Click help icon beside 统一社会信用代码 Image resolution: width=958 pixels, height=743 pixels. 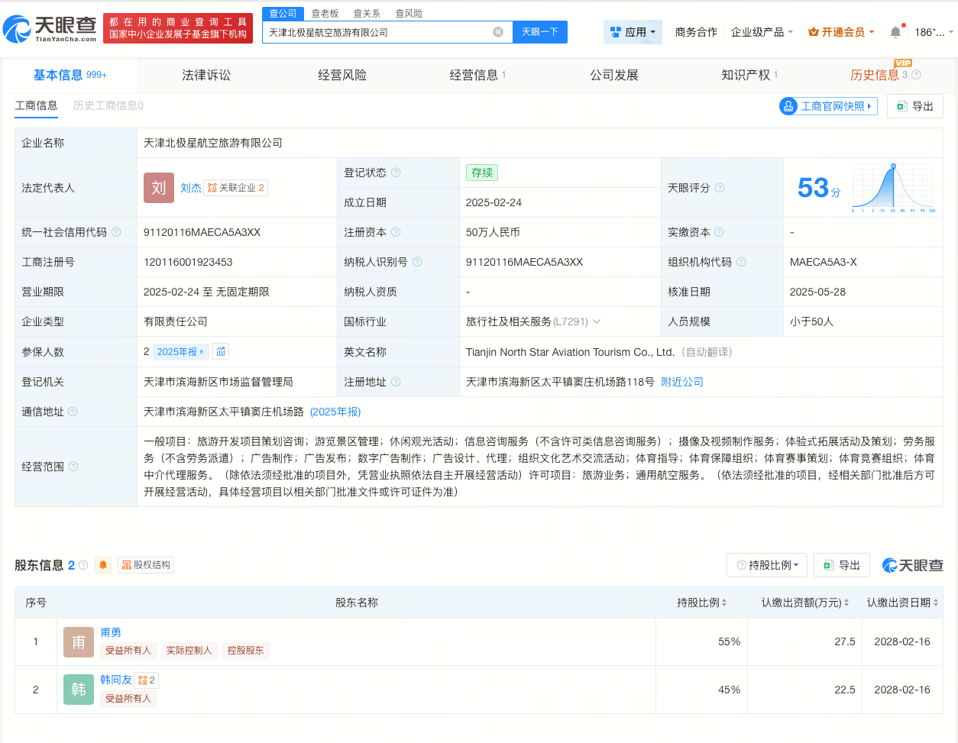[116, 232]
